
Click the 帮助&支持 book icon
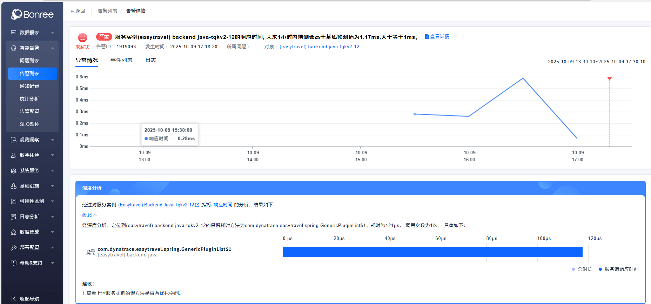(14, 263)
